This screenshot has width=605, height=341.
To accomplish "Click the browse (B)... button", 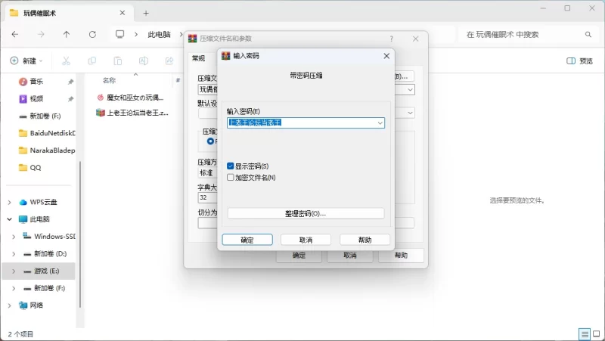I will click(x=404, y=76).
